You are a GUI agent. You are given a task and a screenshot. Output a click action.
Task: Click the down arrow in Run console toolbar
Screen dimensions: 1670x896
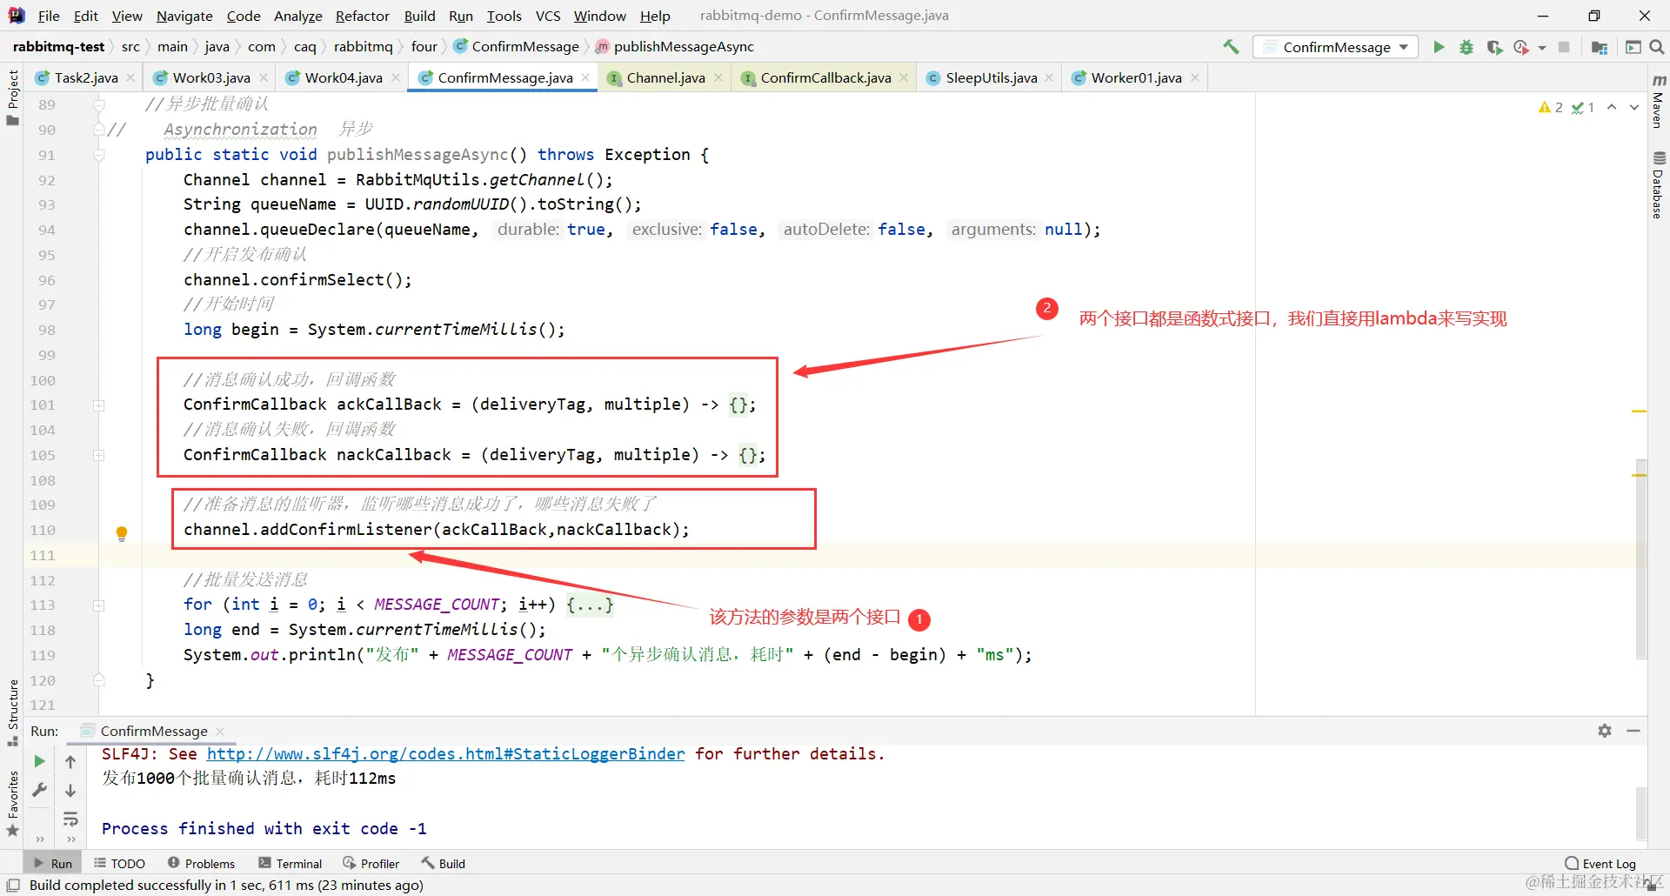tap(70, 791)
